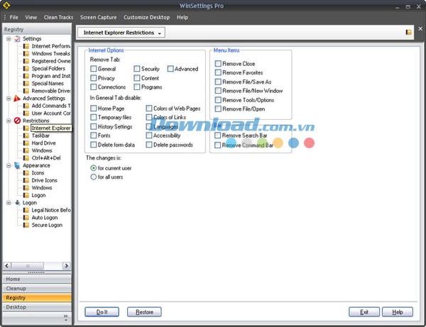426x327 pixels.
Task: Click the icon beside Registered Owner
Action: coord(26,61)
